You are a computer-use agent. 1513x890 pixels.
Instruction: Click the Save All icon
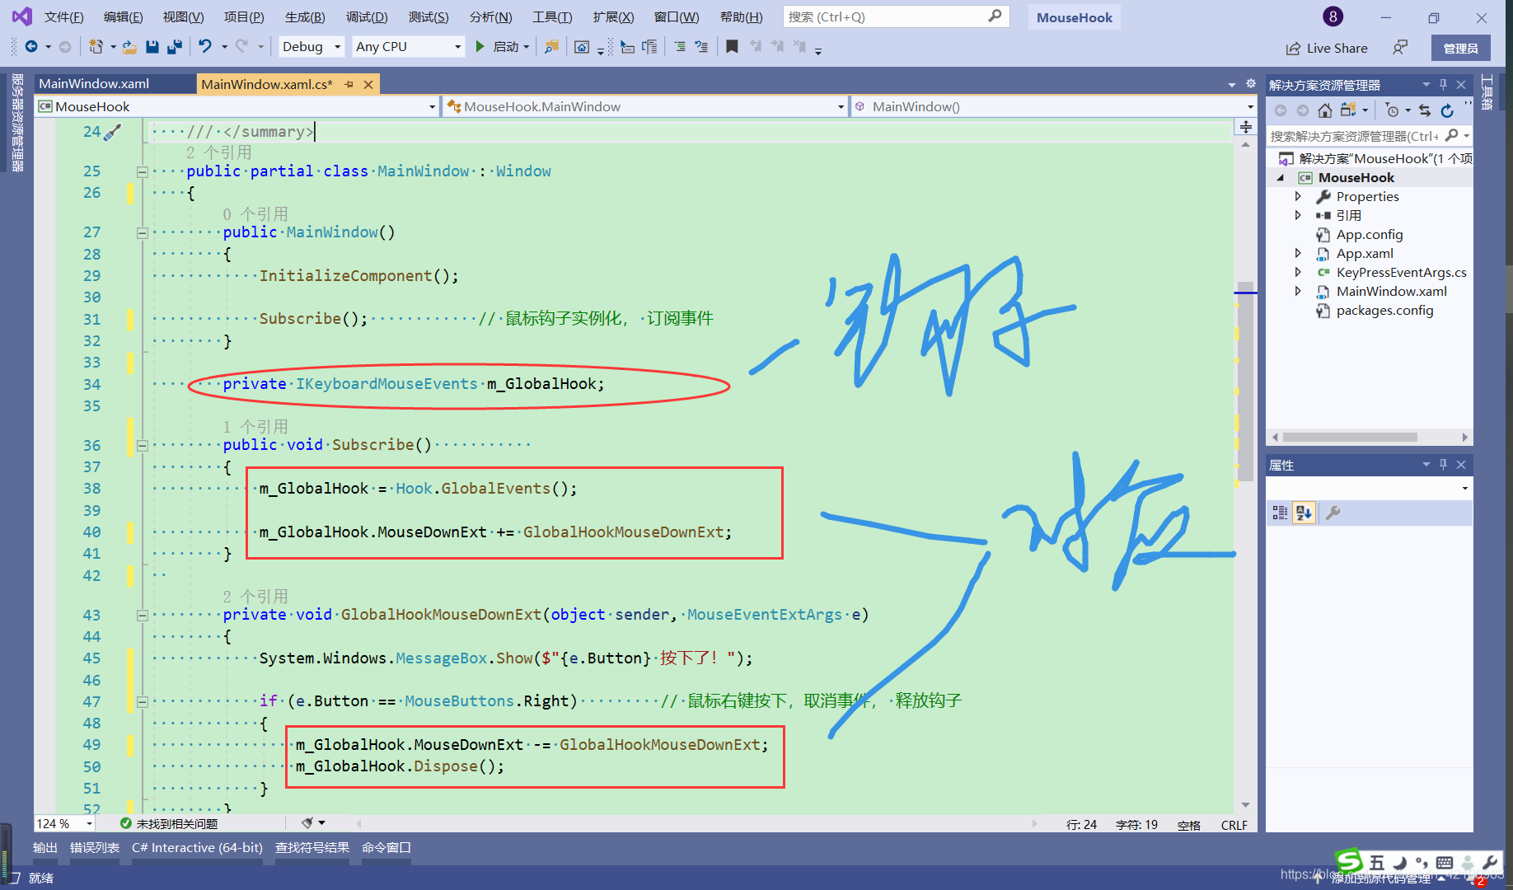[x=174, y=47]
